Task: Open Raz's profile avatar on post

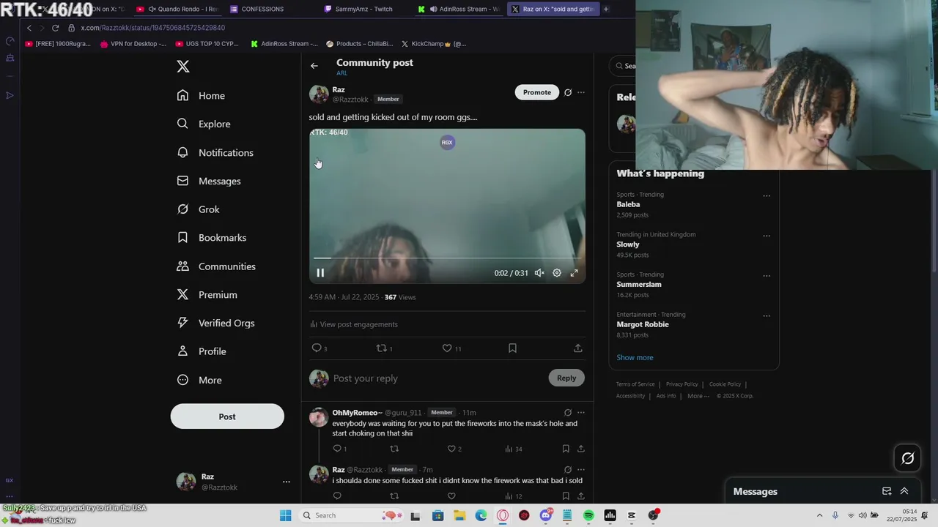Action: click(319, 94)
